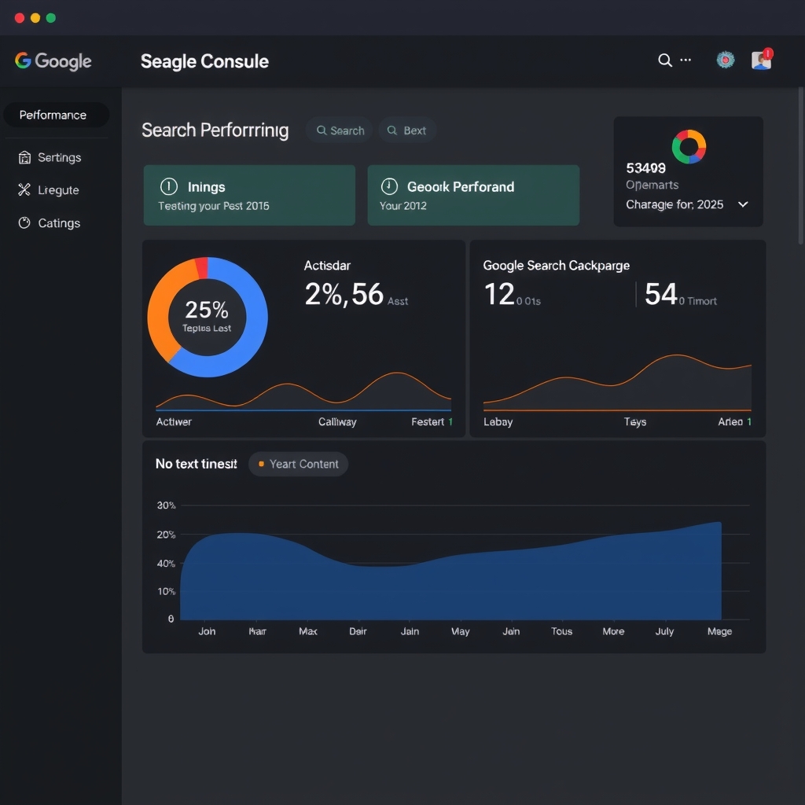Click the 54 metric value
805x805 pixels.
[x=660, y=294]
